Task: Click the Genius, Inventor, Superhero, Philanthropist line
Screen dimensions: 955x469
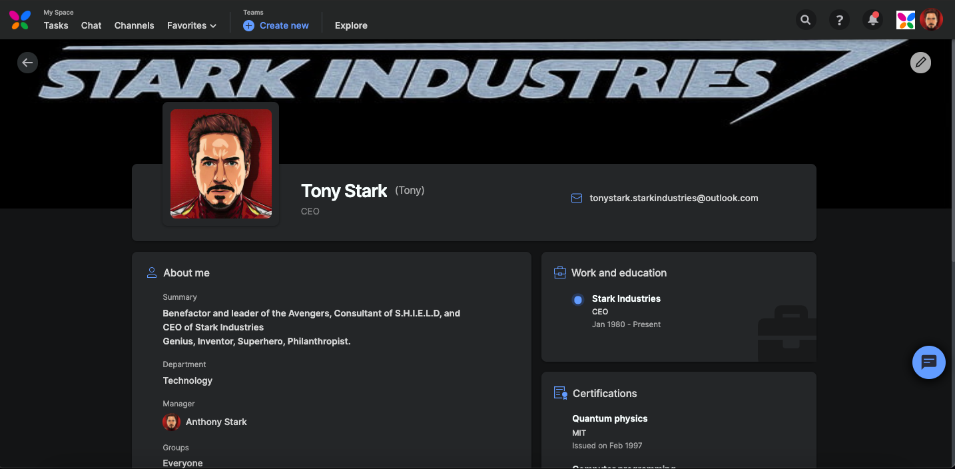Action: pyautogui.click(x=256, y=341)
